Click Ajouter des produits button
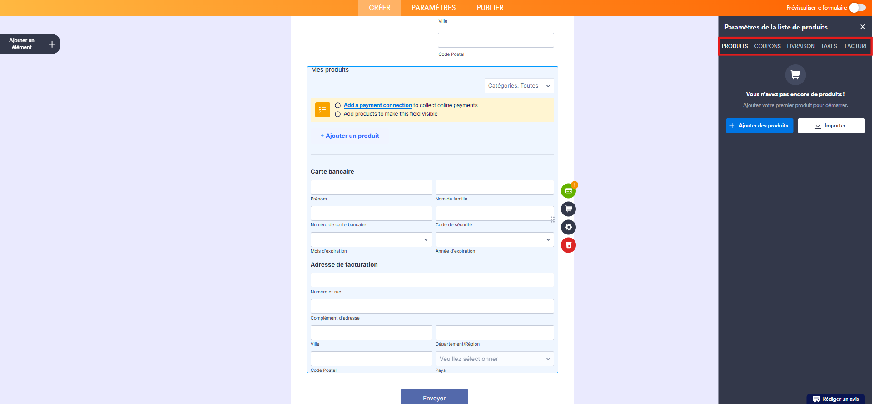873x404 pixels. (759, 126)
